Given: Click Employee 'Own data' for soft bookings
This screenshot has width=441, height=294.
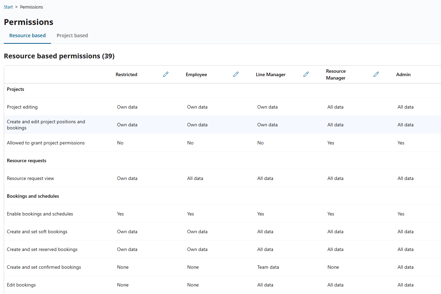Looking at the screenshot, I should coord(197,232).
